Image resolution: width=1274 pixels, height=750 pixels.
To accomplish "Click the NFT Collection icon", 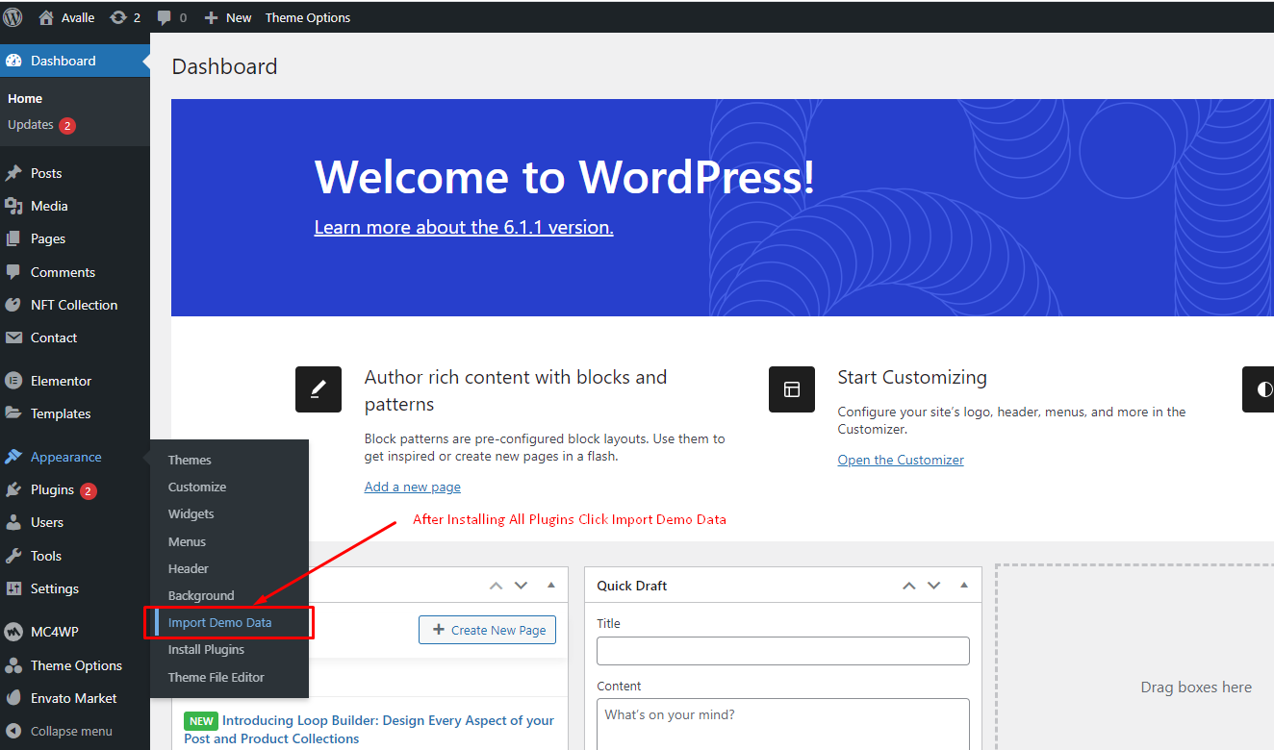I will (13, 305).
